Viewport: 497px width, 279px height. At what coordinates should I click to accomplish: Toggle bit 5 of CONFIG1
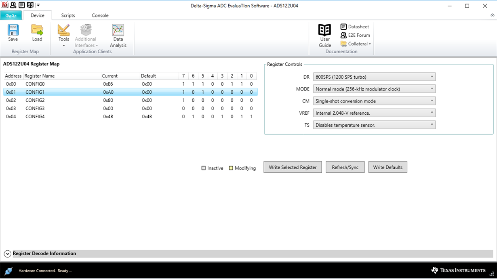(x=203, y=92)
